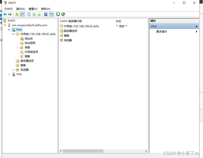Click the Up one level folder icon
203x158 pixels.
17,14
